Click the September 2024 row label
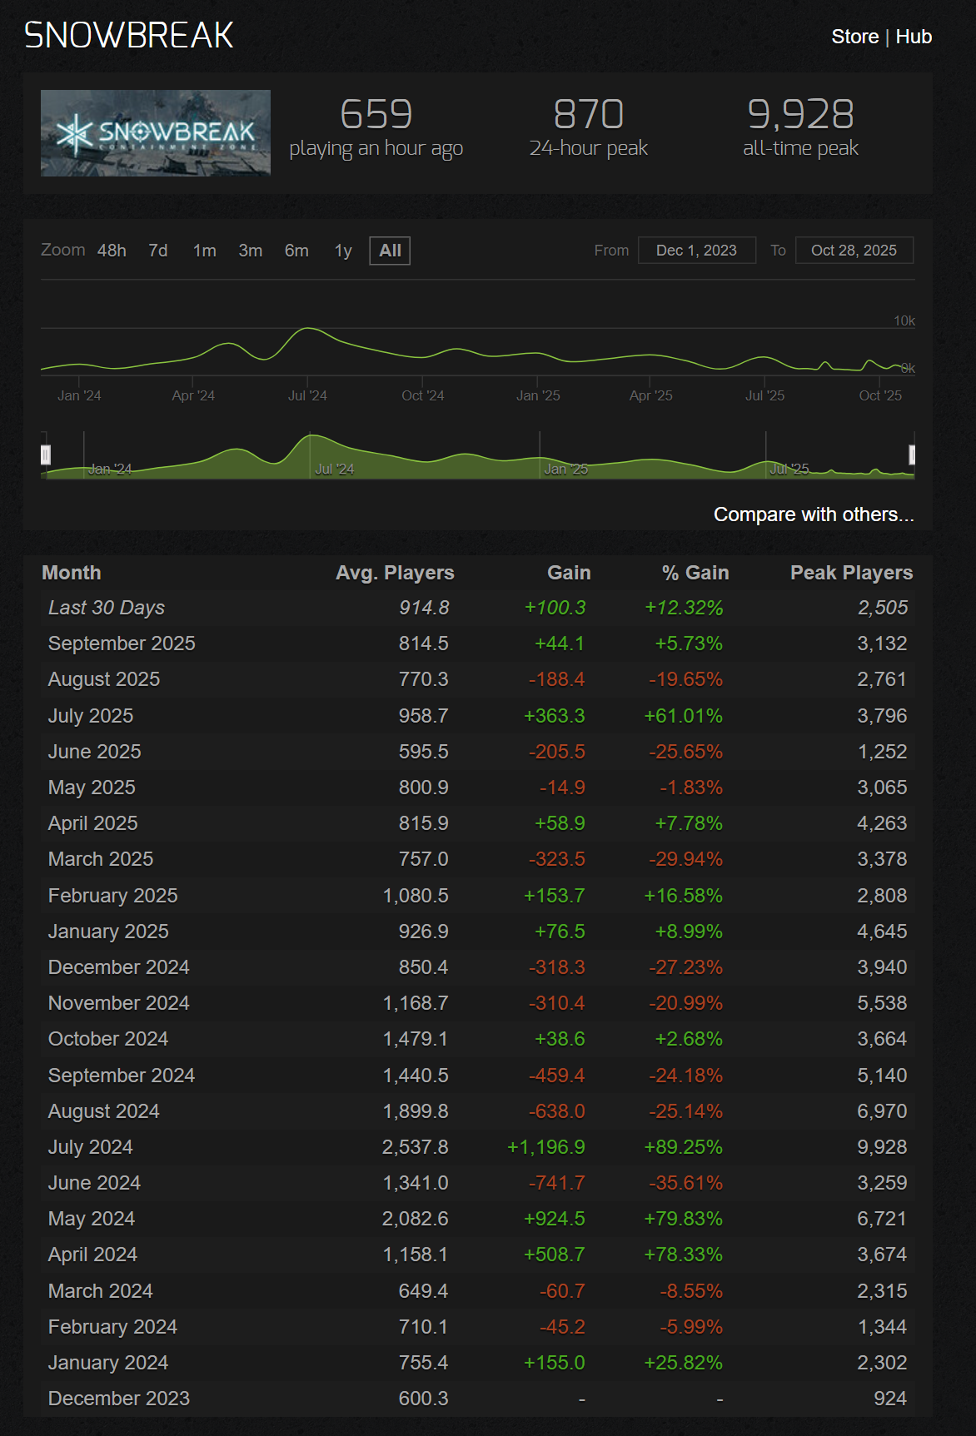Image resolution: width=976 pixels, height=1436 pixels. (x=122, y=1076)
